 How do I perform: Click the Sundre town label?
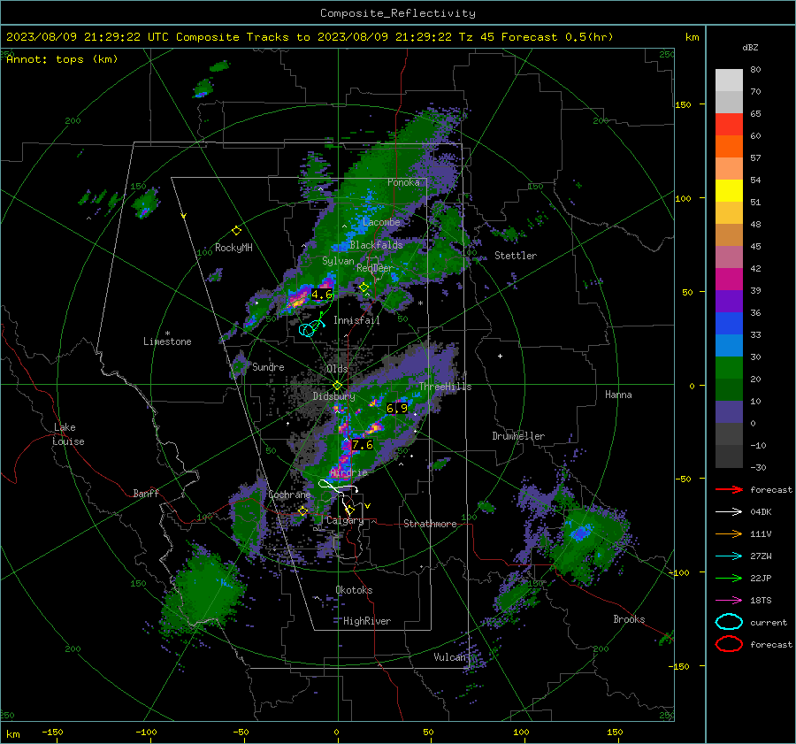click(268, 366)
